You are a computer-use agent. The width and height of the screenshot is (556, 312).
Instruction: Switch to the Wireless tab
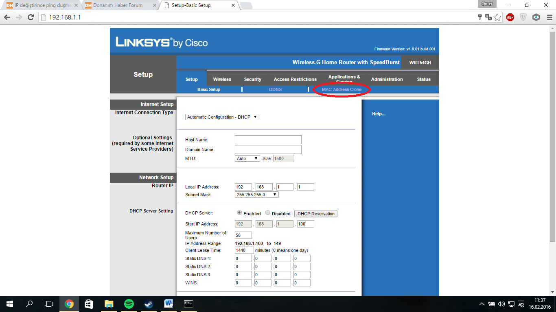tap(222, 79)
